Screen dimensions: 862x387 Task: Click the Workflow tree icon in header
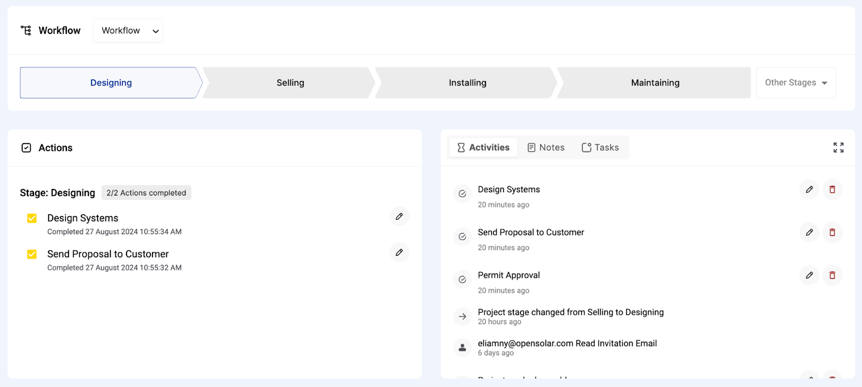point(26,31)
